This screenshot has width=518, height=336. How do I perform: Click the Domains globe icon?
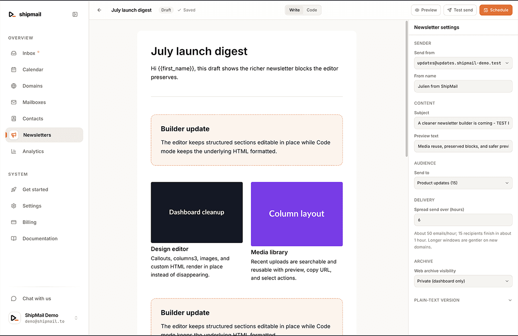click(14, 86)
